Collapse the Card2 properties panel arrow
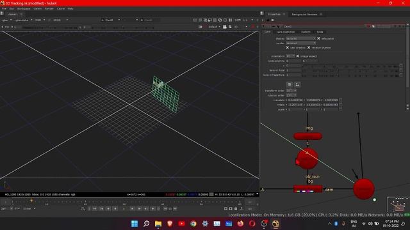 point(263,26)
